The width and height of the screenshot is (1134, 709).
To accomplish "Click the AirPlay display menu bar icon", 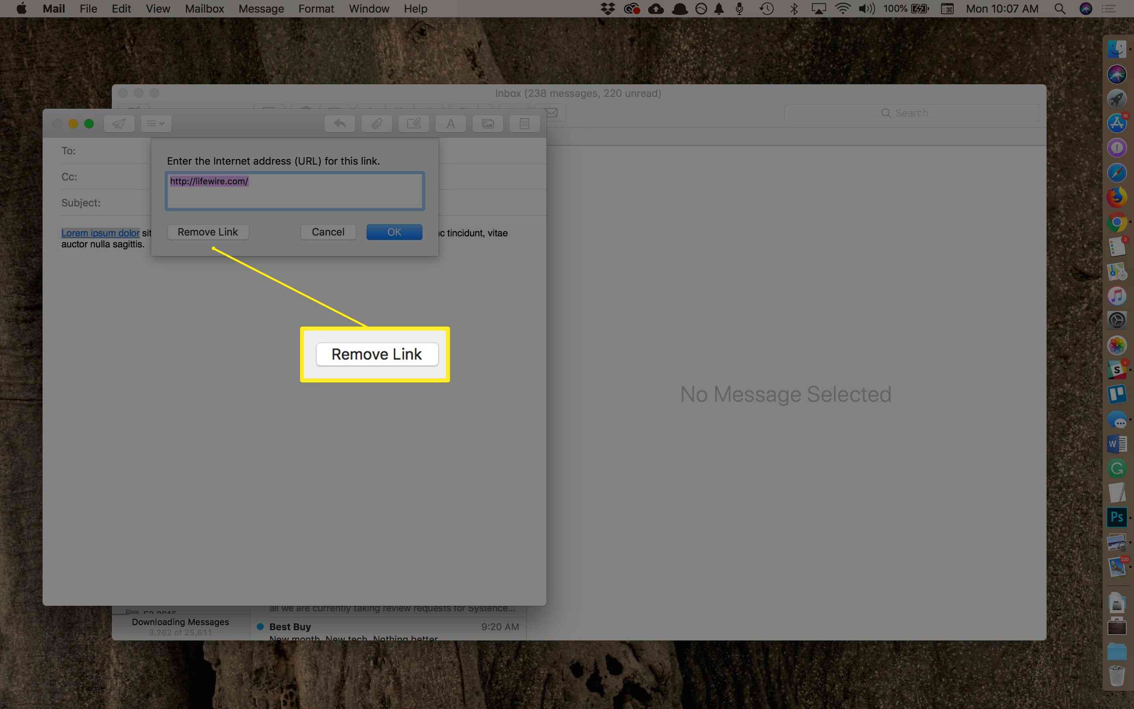I will pyautogui.click(x=819, y=8).
